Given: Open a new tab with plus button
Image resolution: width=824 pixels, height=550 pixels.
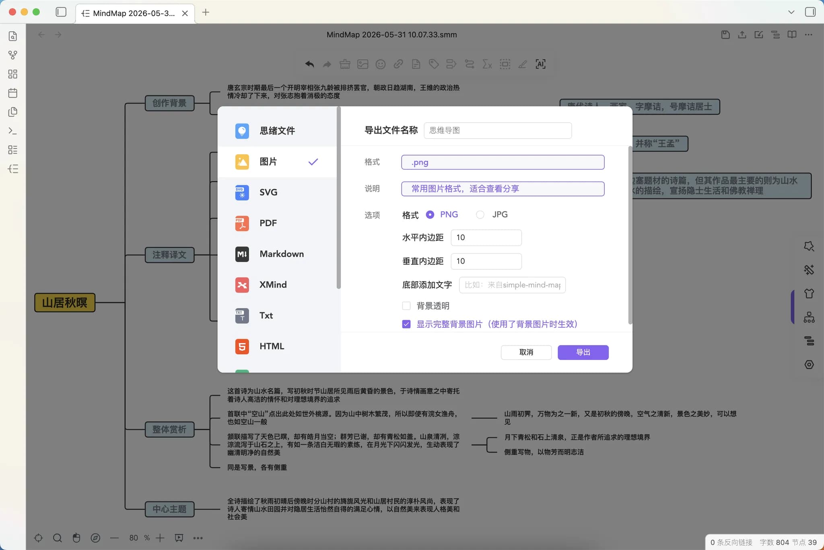Looking at the screenshot, I should pos(206,12).
